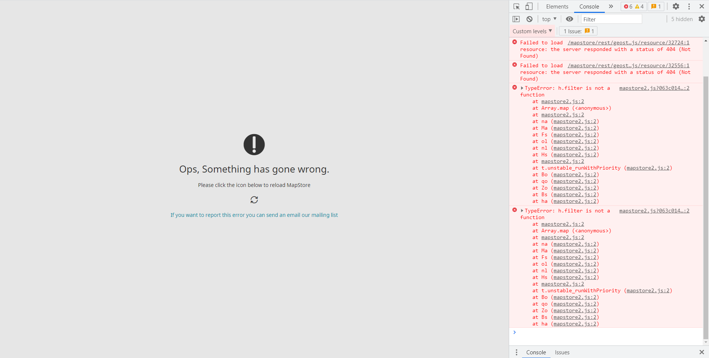Collapse the second TypeError h.filter entry
This screenshot has height=358, width=709.
tap(522, 211)
